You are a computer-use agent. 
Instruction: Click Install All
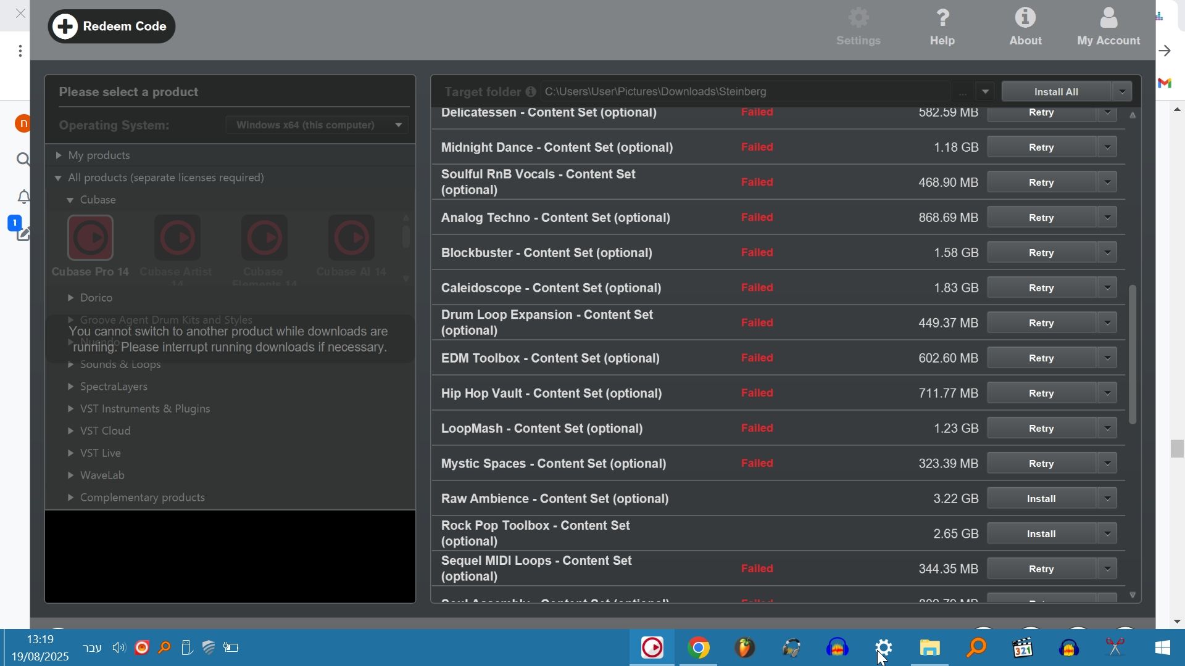click(x=1056, y=92)
